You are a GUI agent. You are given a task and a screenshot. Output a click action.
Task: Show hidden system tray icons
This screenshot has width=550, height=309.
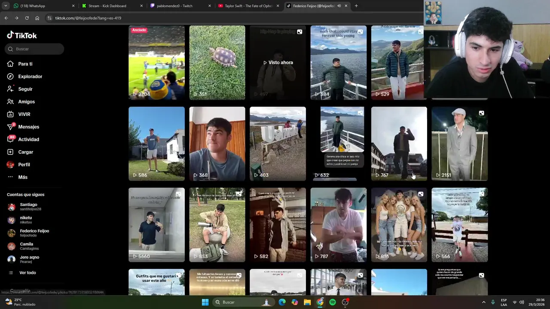[x=483, y=302]
